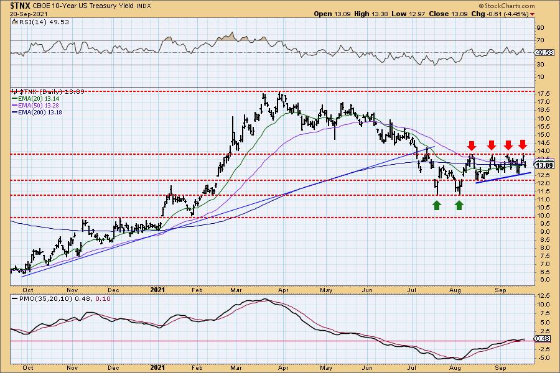Open the StockCharts.com attribution link
The width and height of the screenshot is (560, 373).
(506, 6)
